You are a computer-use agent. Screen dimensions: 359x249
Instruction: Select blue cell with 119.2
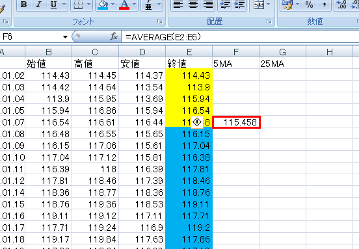pyautogui.click(x=189, y=228)
